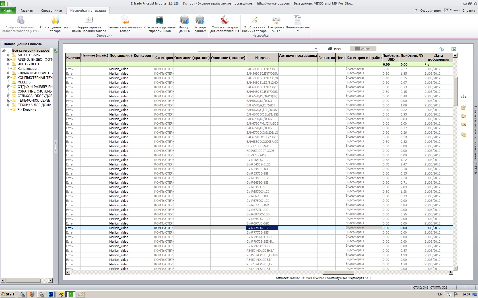Screen dimensions: 478x298
Task: Open the base catalog creation (СТУС) tool
Action: [x=20, y=24]
